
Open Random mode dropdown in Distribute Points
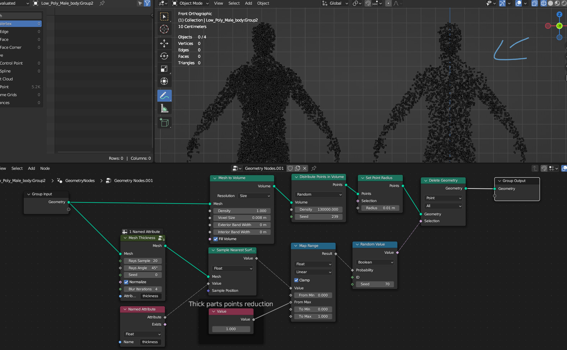319,195
